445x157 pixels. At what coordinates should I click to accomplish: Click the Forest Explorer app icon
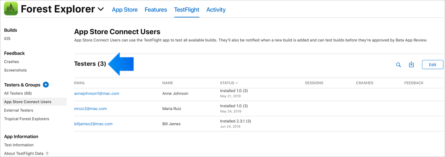click(11, 9)
